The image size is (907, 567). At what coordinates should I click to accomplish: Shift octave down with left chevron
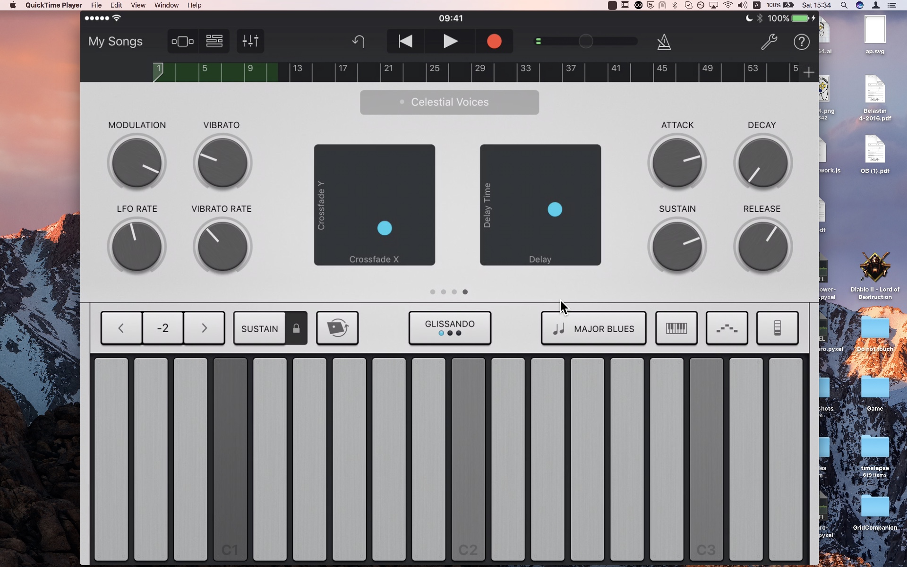121,328
